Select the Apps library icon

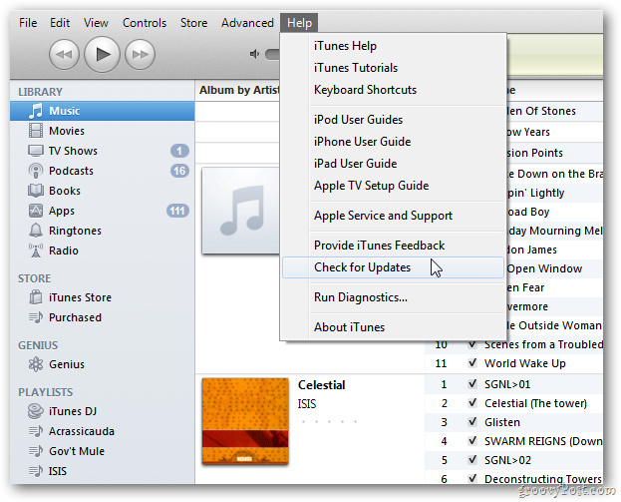point(35,211)
